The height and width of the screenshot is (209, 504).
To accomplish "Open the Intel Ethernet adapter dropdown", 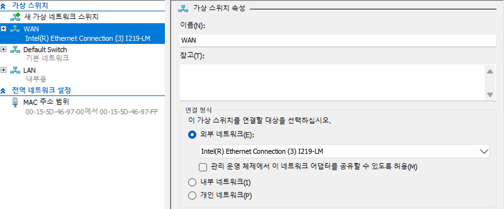I will coord(344,151).
